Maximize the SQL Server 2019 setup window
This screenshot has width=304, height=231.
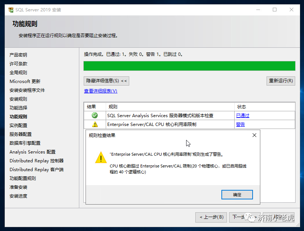tap(275, 10)
